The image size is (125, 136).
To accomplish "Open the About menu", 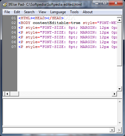I will point(87,12).
